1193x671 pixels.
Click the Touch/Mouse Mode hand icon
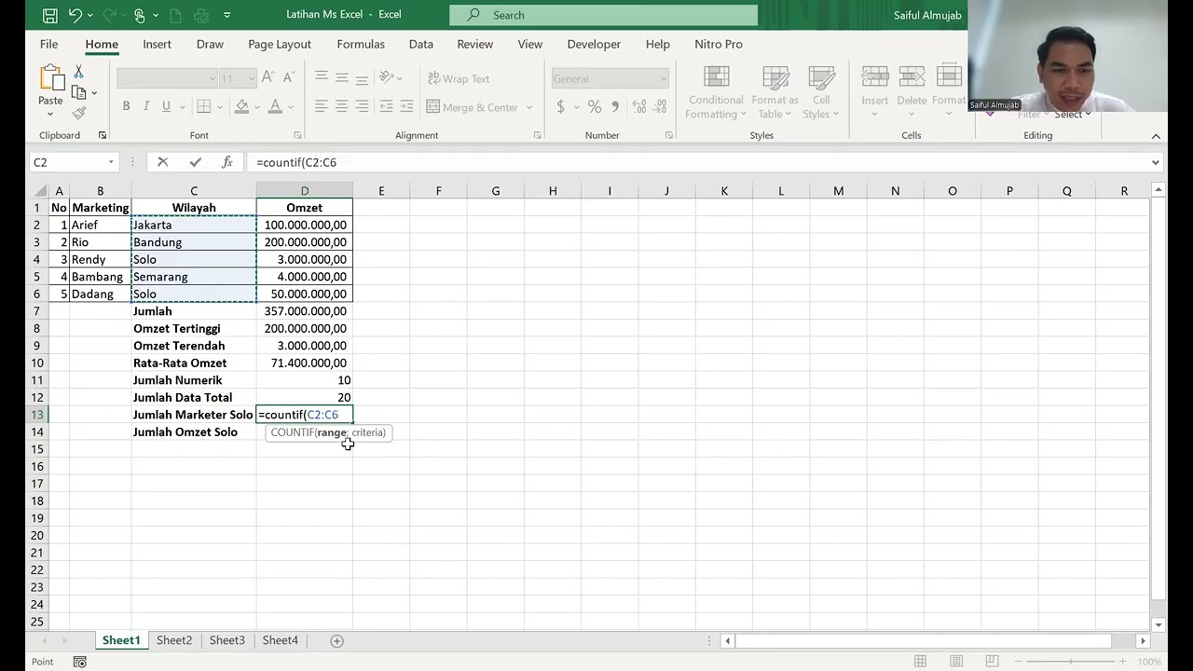click(x=139, y=15)
